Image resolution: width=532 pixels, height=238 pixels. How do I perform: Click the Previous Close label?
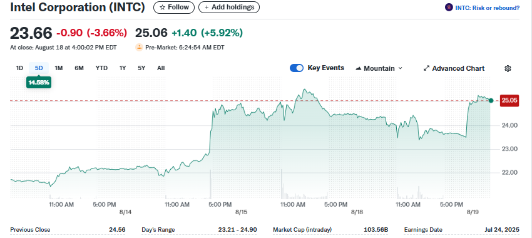(30, 230)
